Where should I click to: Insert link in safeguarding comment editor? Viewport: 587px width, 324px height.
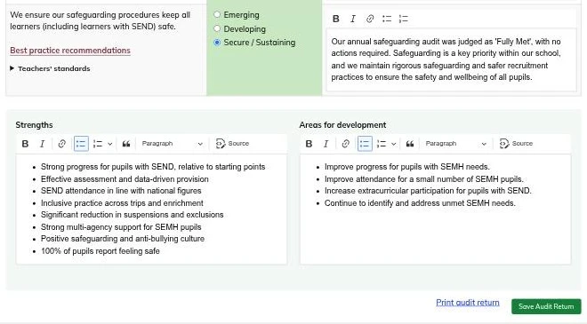(370, 19)
